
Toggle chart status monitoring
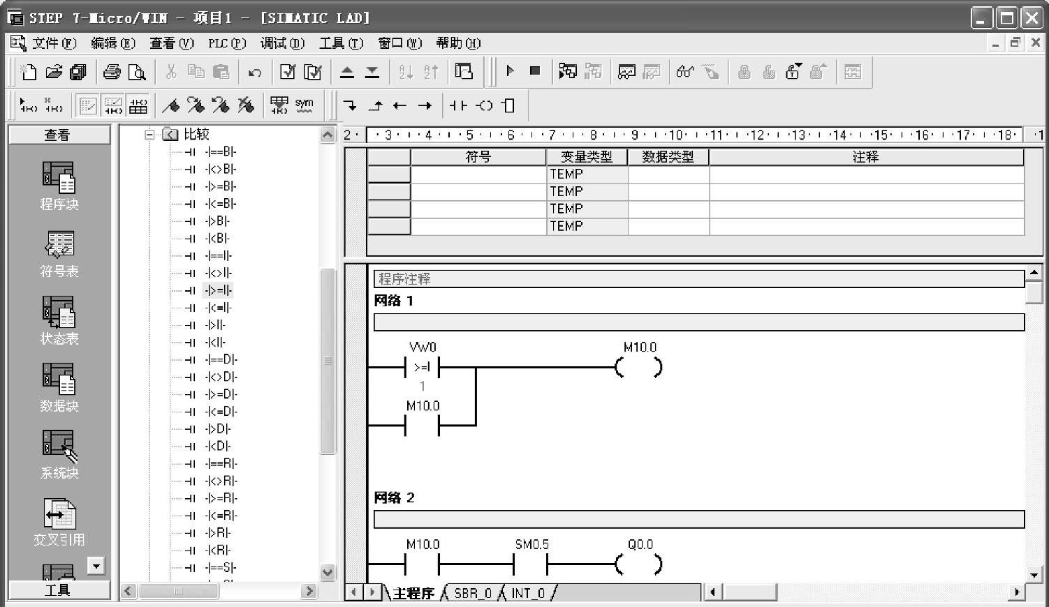pos(626,71)
